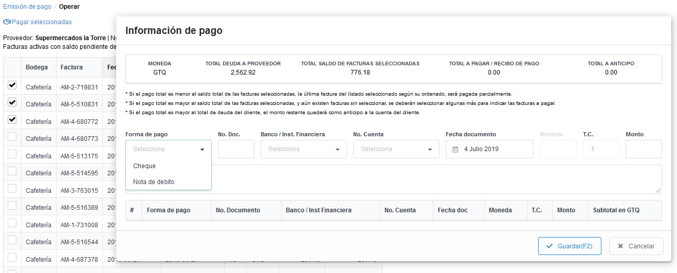Viewport: 677px width, 273px height.
Task: Expand the No. Cuenta dropdown
Action: click(x=396, y=149)
